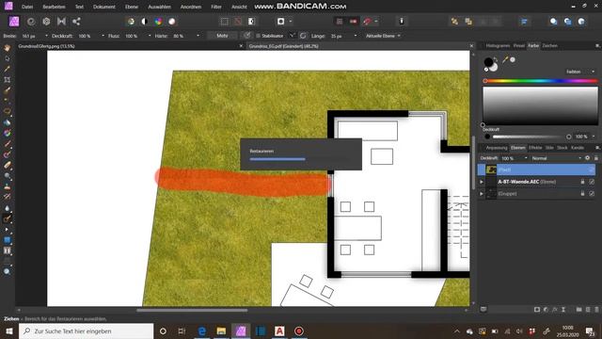Switch to the Develop Persona icon
The height and width of the screenshot is (339, 602).
[x=46, y=22]
